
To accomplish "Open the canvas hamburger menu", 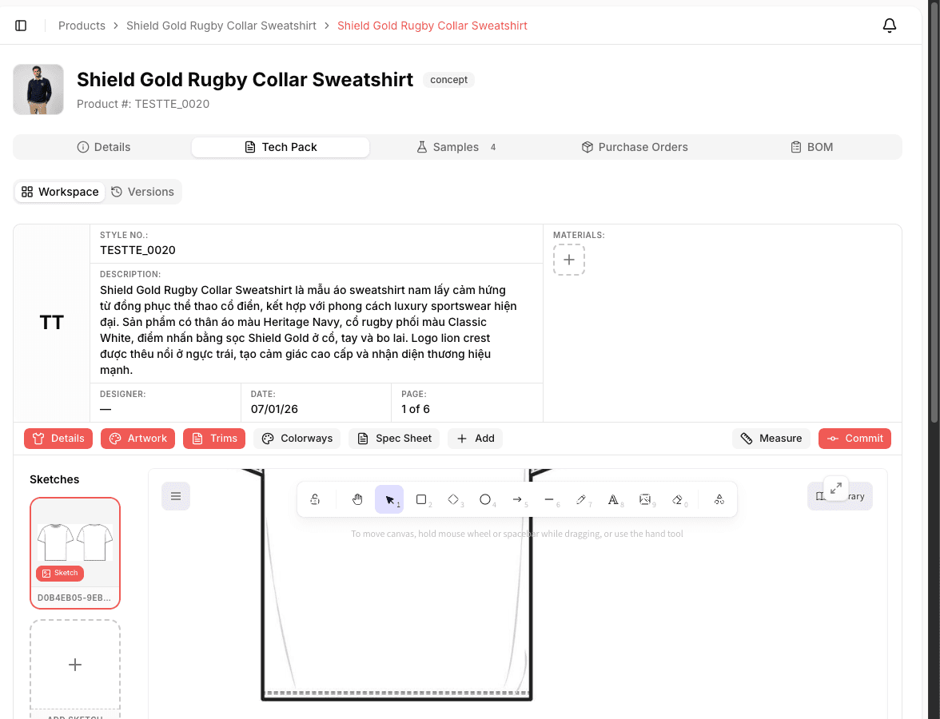I will (x=176, y=496).
